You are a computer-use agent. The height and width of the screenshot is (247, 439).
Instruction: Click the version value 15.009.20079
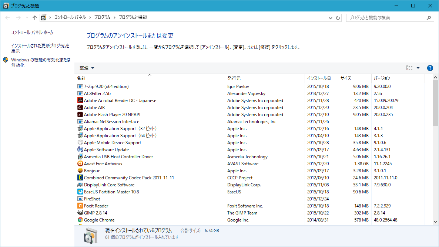[x=386, y=101]
